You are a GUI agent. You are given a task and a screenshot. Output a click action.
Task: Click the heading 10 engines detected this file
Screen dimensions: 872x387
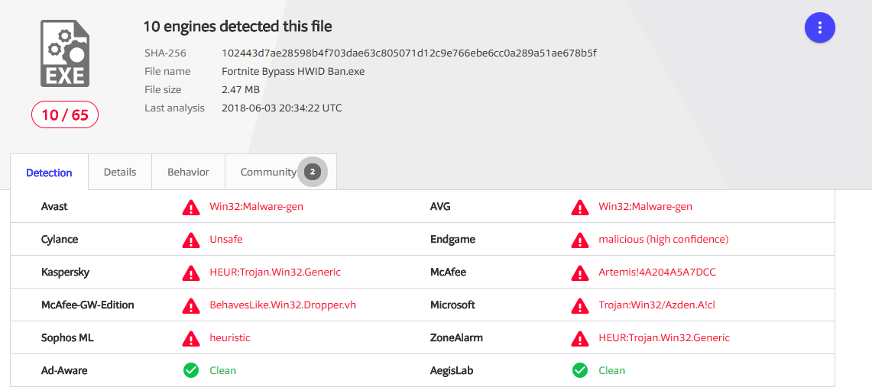(238, 26)
